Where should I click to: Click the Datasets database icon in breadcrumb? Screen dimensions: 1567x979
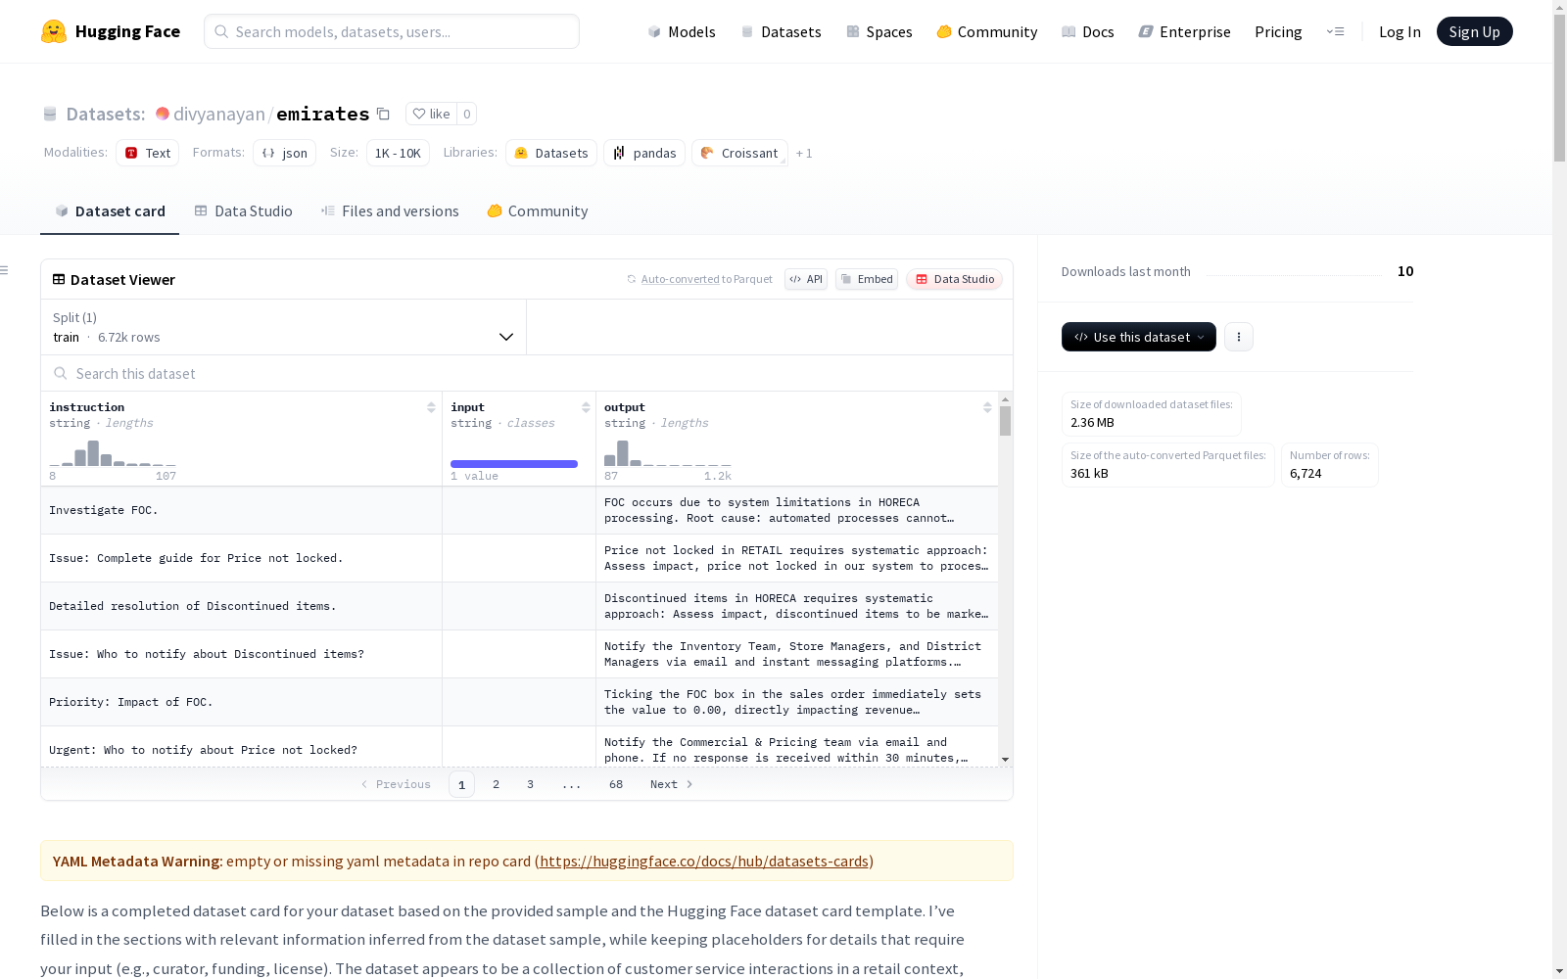click(50, 115)
